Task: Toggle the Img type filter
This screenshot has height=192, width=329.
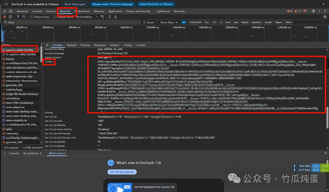Action: (x=236, y=22)
